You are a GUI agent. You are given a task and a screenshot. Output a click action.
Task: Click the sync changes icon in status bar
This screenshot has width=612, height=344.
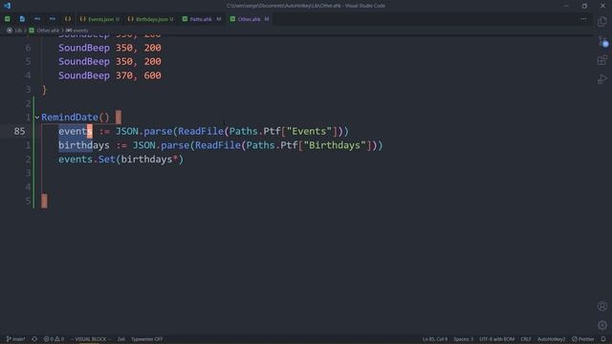34,339
